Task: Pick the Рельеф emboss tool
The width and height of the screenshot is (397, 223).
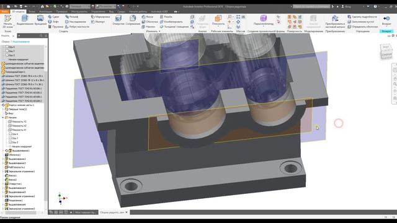Action: click(72, 17)
